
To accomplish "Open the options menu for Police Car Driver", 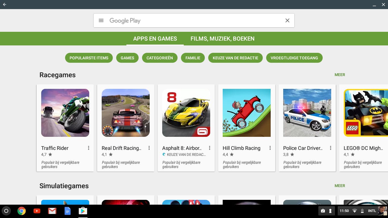I will [x=331, y=148].
